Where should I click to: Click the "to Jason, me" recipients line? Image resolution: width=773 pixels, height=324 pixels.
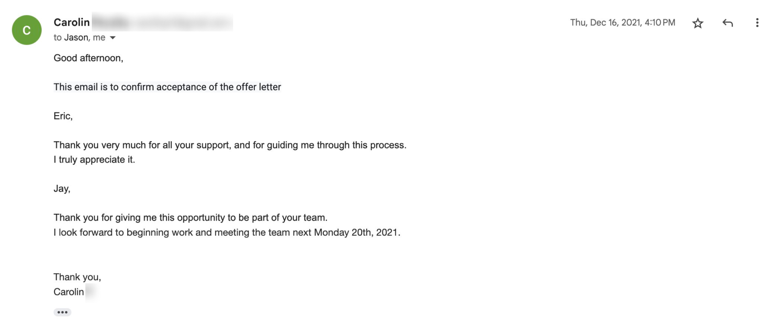click(79, 38)
